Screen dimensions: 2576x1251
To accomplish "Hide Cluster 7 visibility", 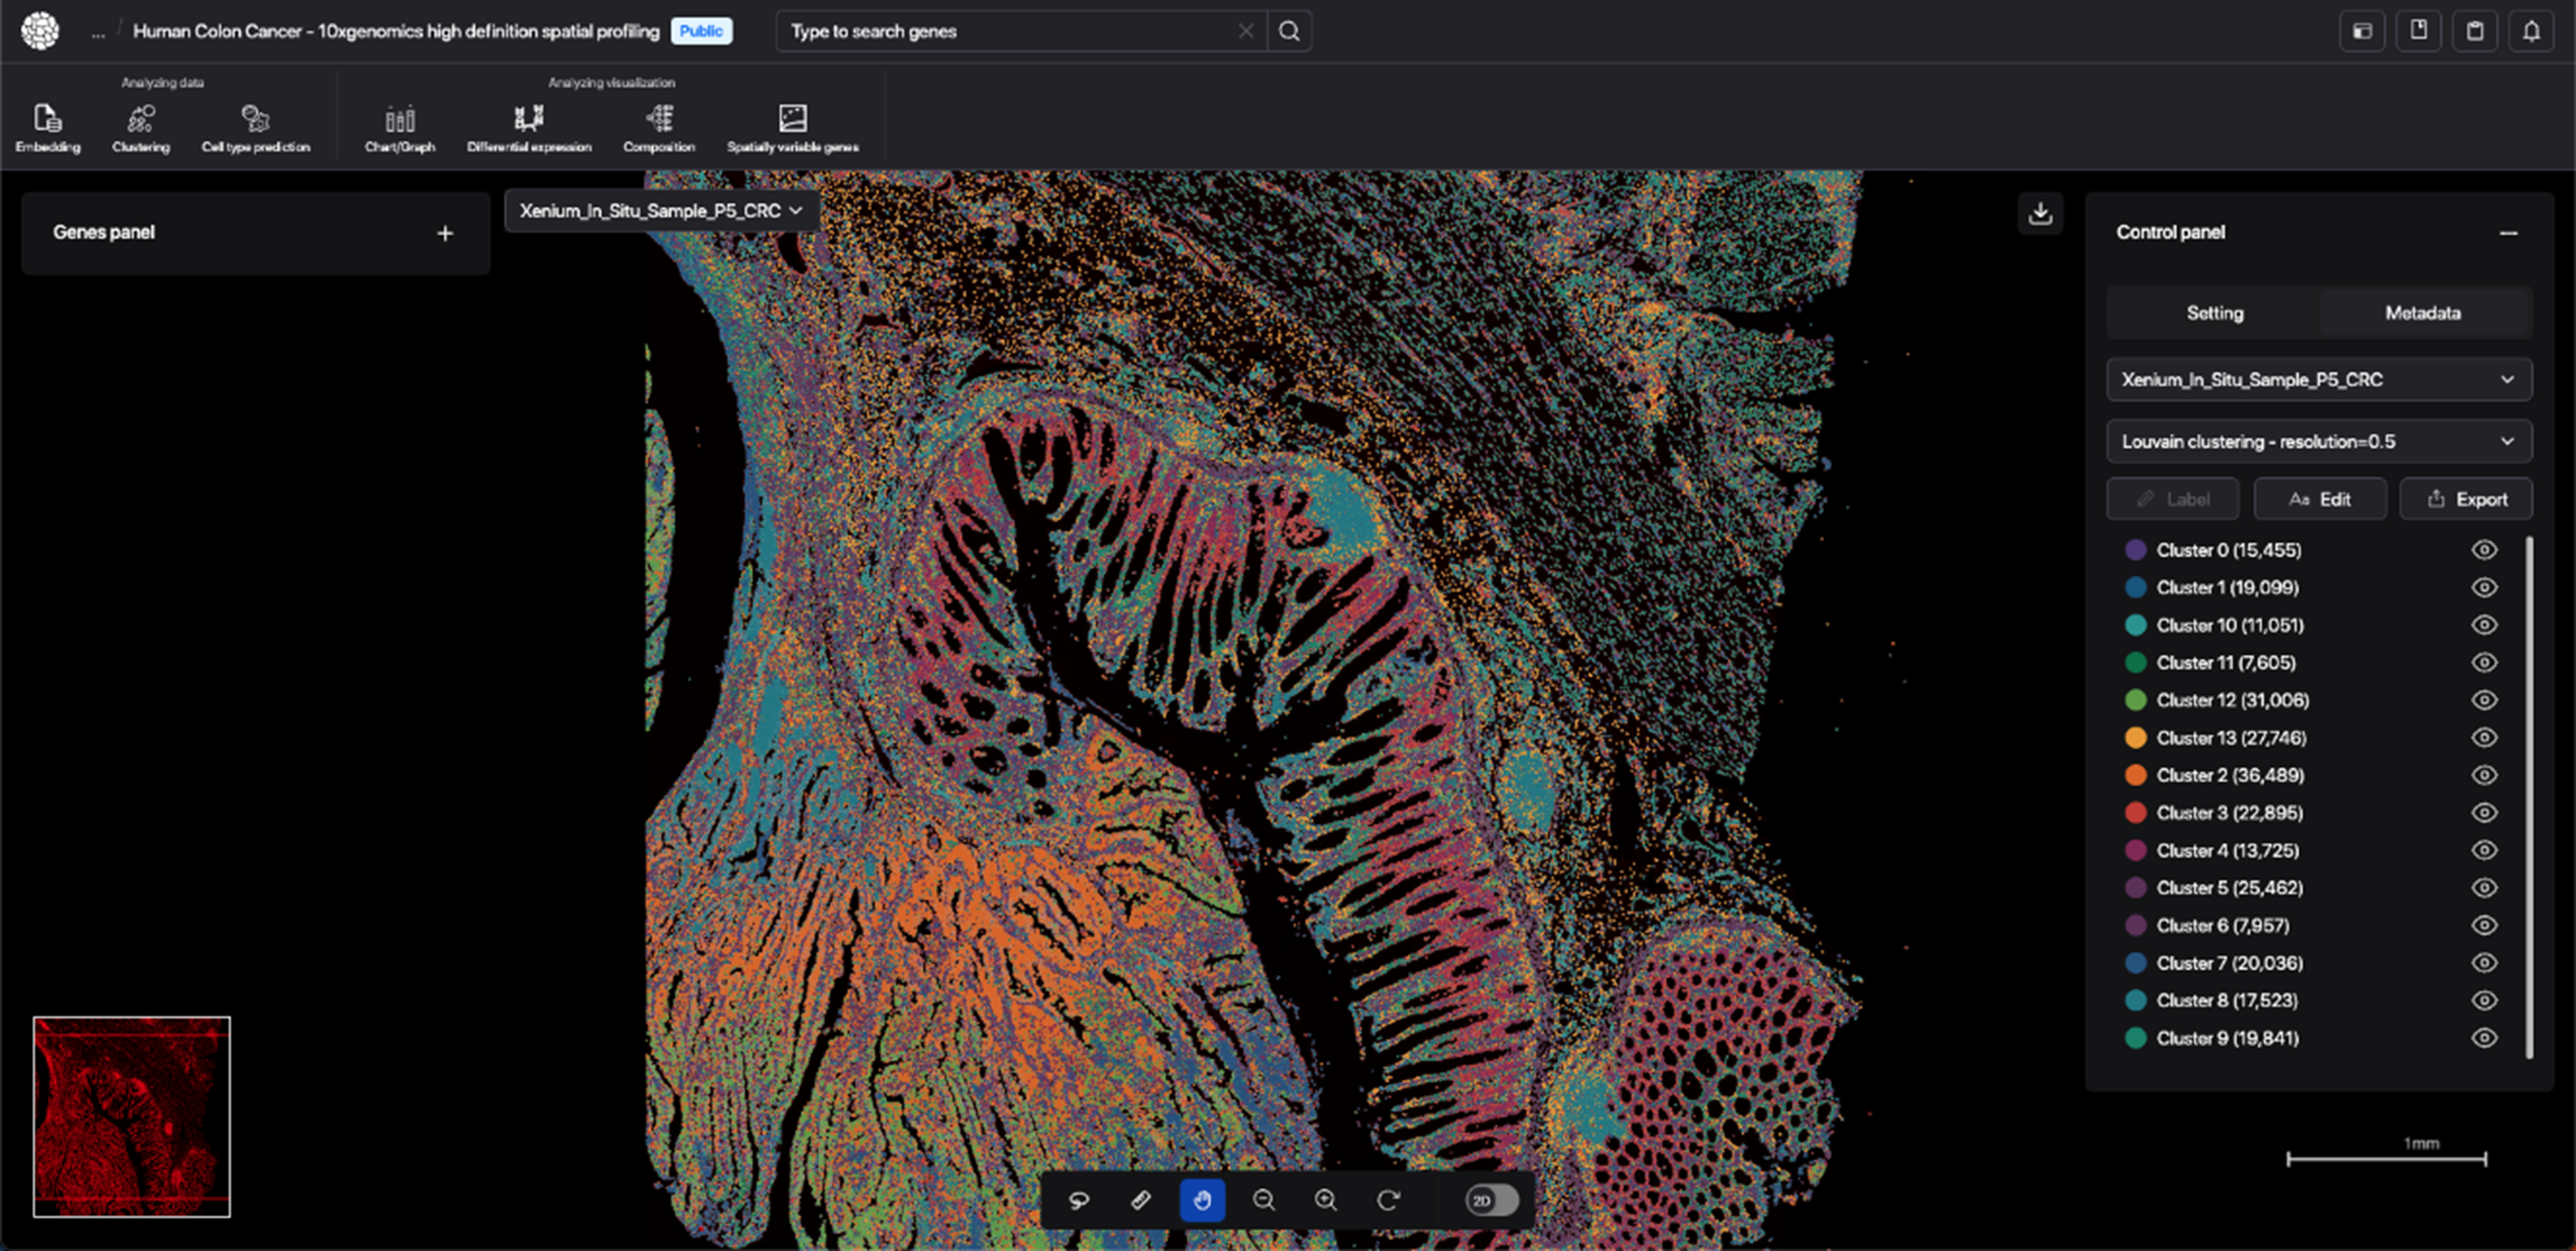I will 2484,962.
